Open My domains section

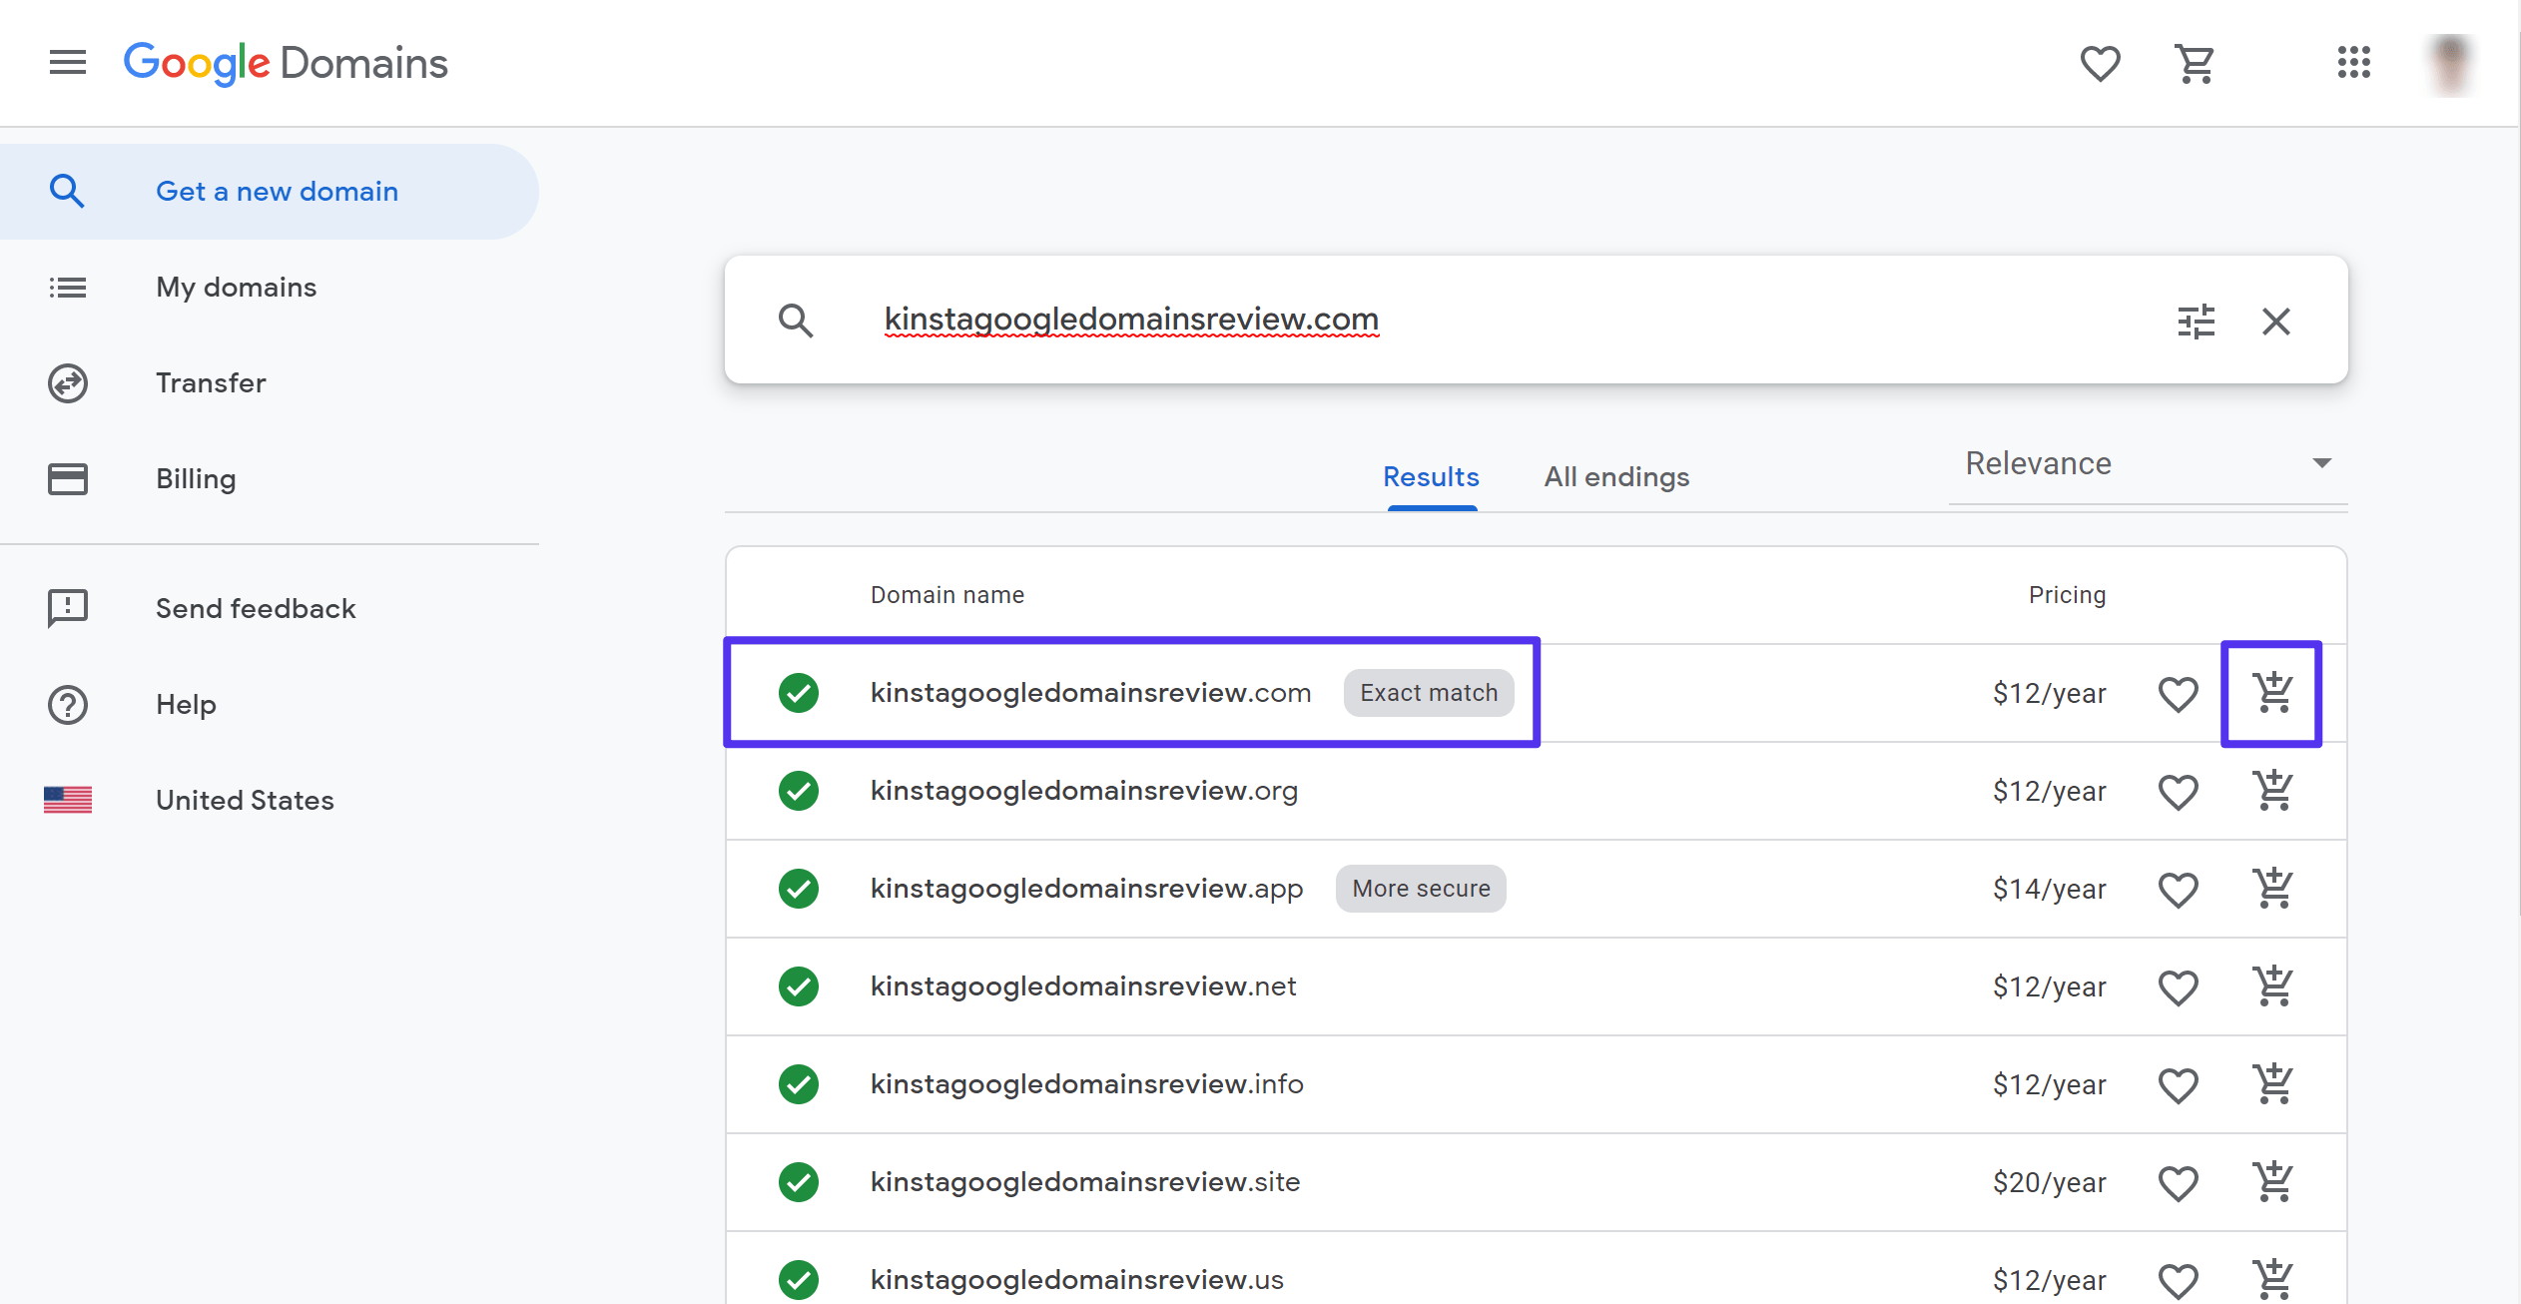[x=235, y=287]
